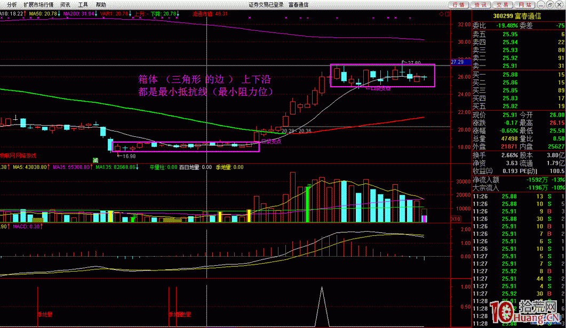Open the 网站 website button

click(525, 5)
